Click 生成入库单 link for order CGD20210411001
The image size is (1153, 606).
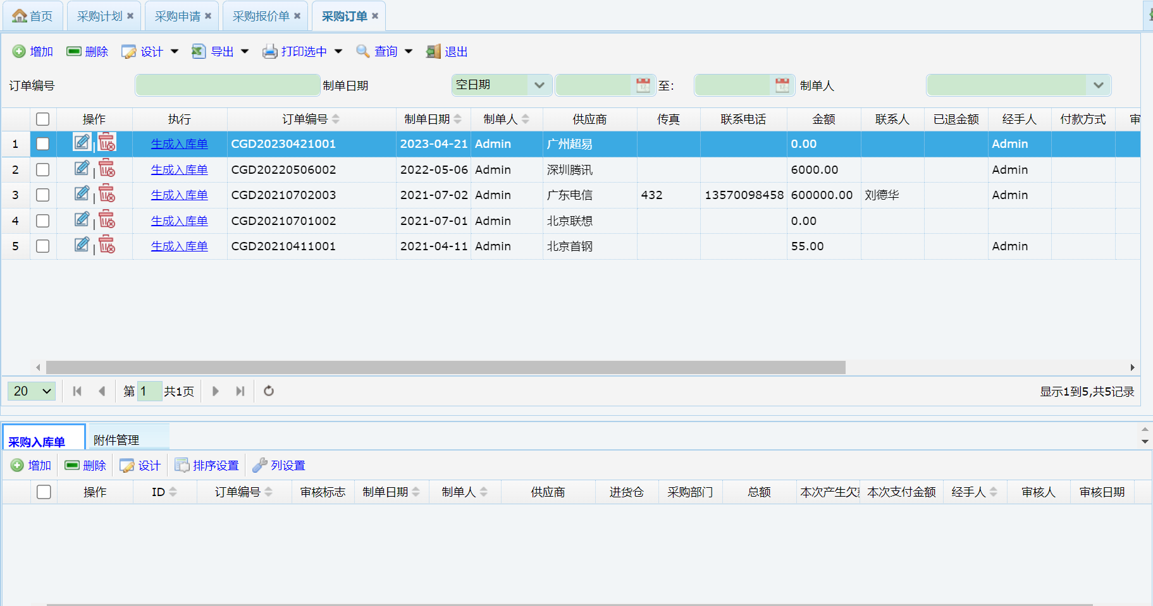coord(179,246)
